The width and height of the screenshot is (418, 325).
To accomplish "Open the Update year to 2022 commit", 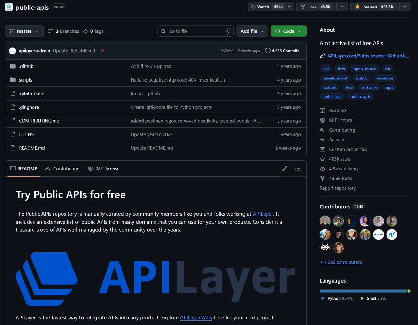I will 152,134.
